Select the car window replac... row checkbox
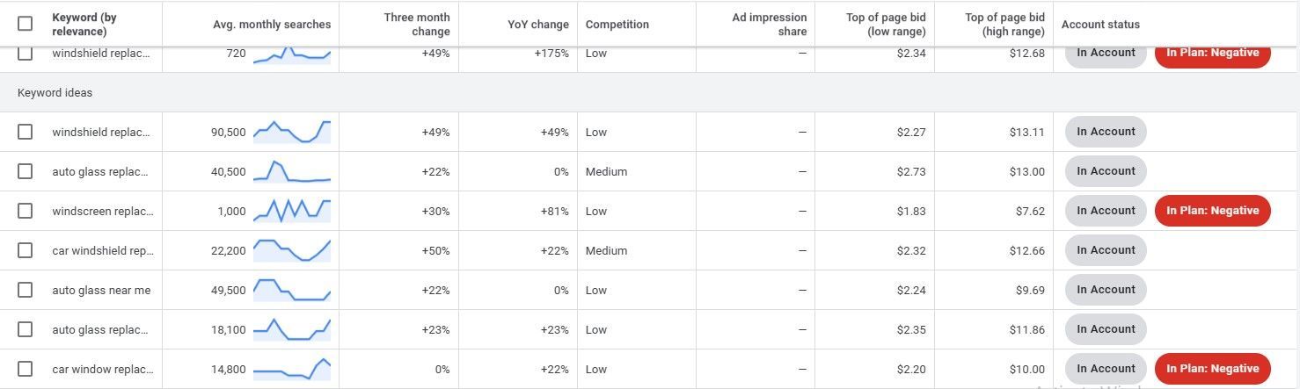 [25, 369]
